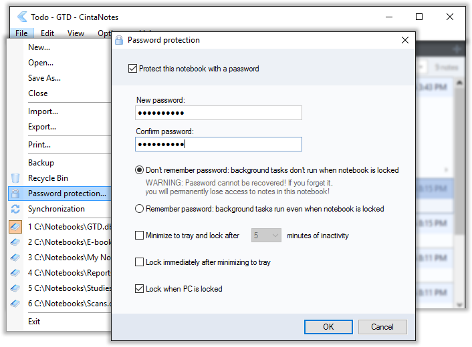472x347 pixels.
Task: Choose Password protection... menu entry
Action: point(60,194)
